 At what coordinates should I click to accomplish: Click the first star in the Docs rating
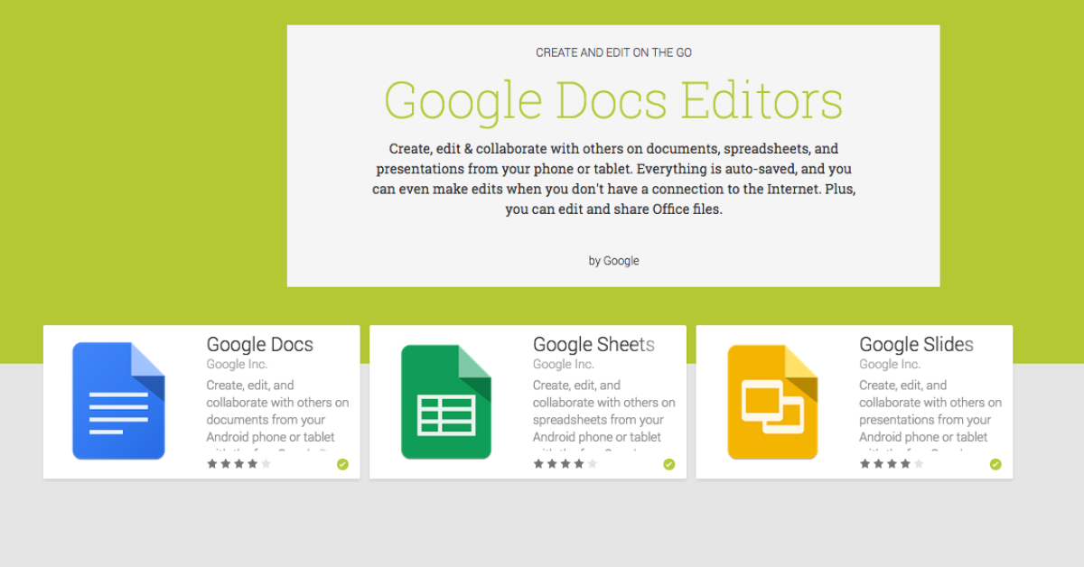(x=212, y=463)
